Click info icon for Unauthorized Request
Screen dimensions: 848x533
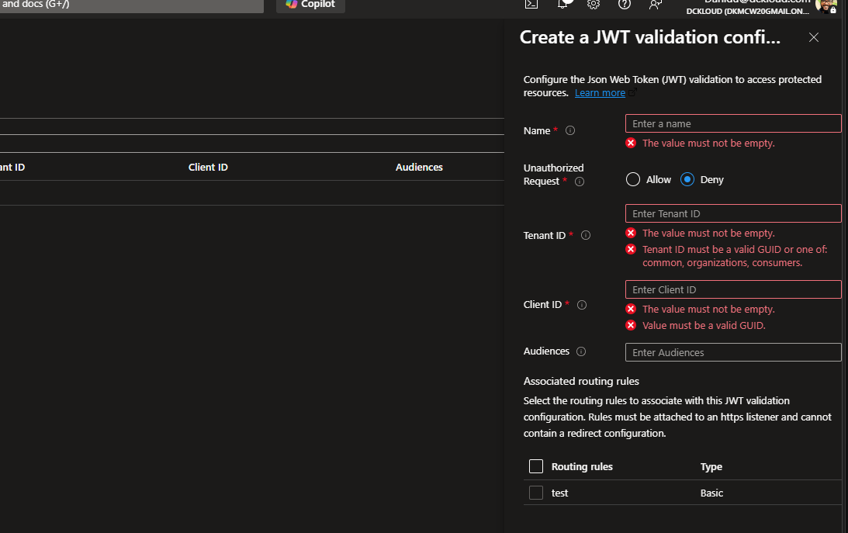pos(580,182)
